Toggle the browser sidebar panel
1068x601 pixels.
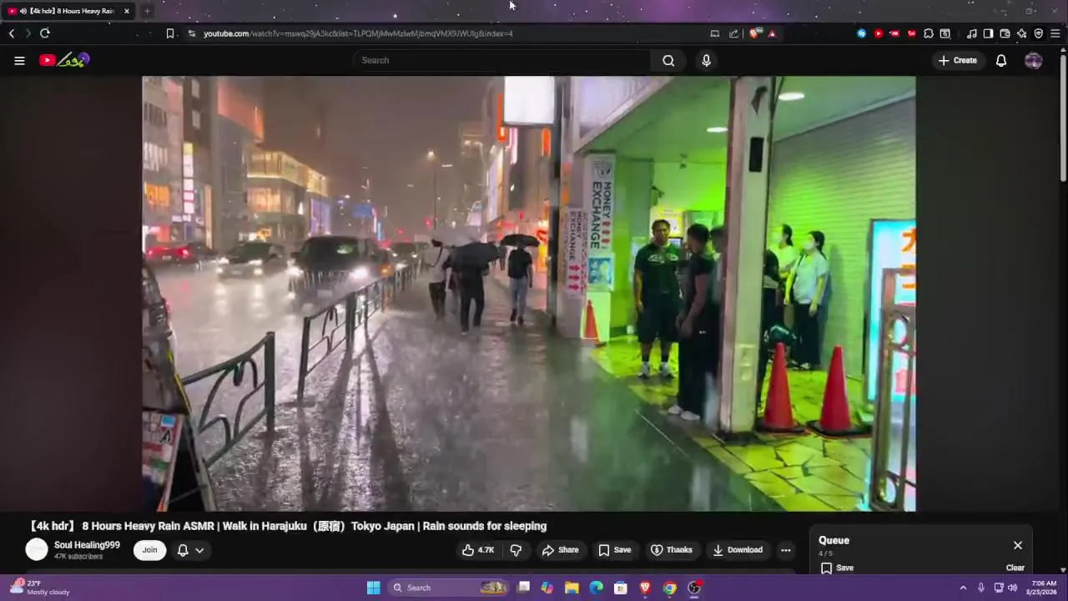(x=988, y=33)
